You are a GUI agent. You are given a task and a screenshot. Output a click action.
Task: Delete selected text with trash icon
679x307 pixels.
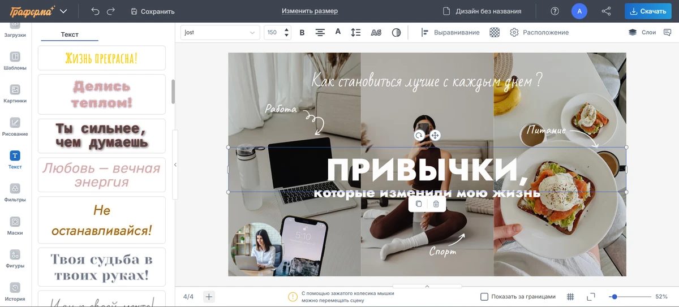click(x=436, y=204)
